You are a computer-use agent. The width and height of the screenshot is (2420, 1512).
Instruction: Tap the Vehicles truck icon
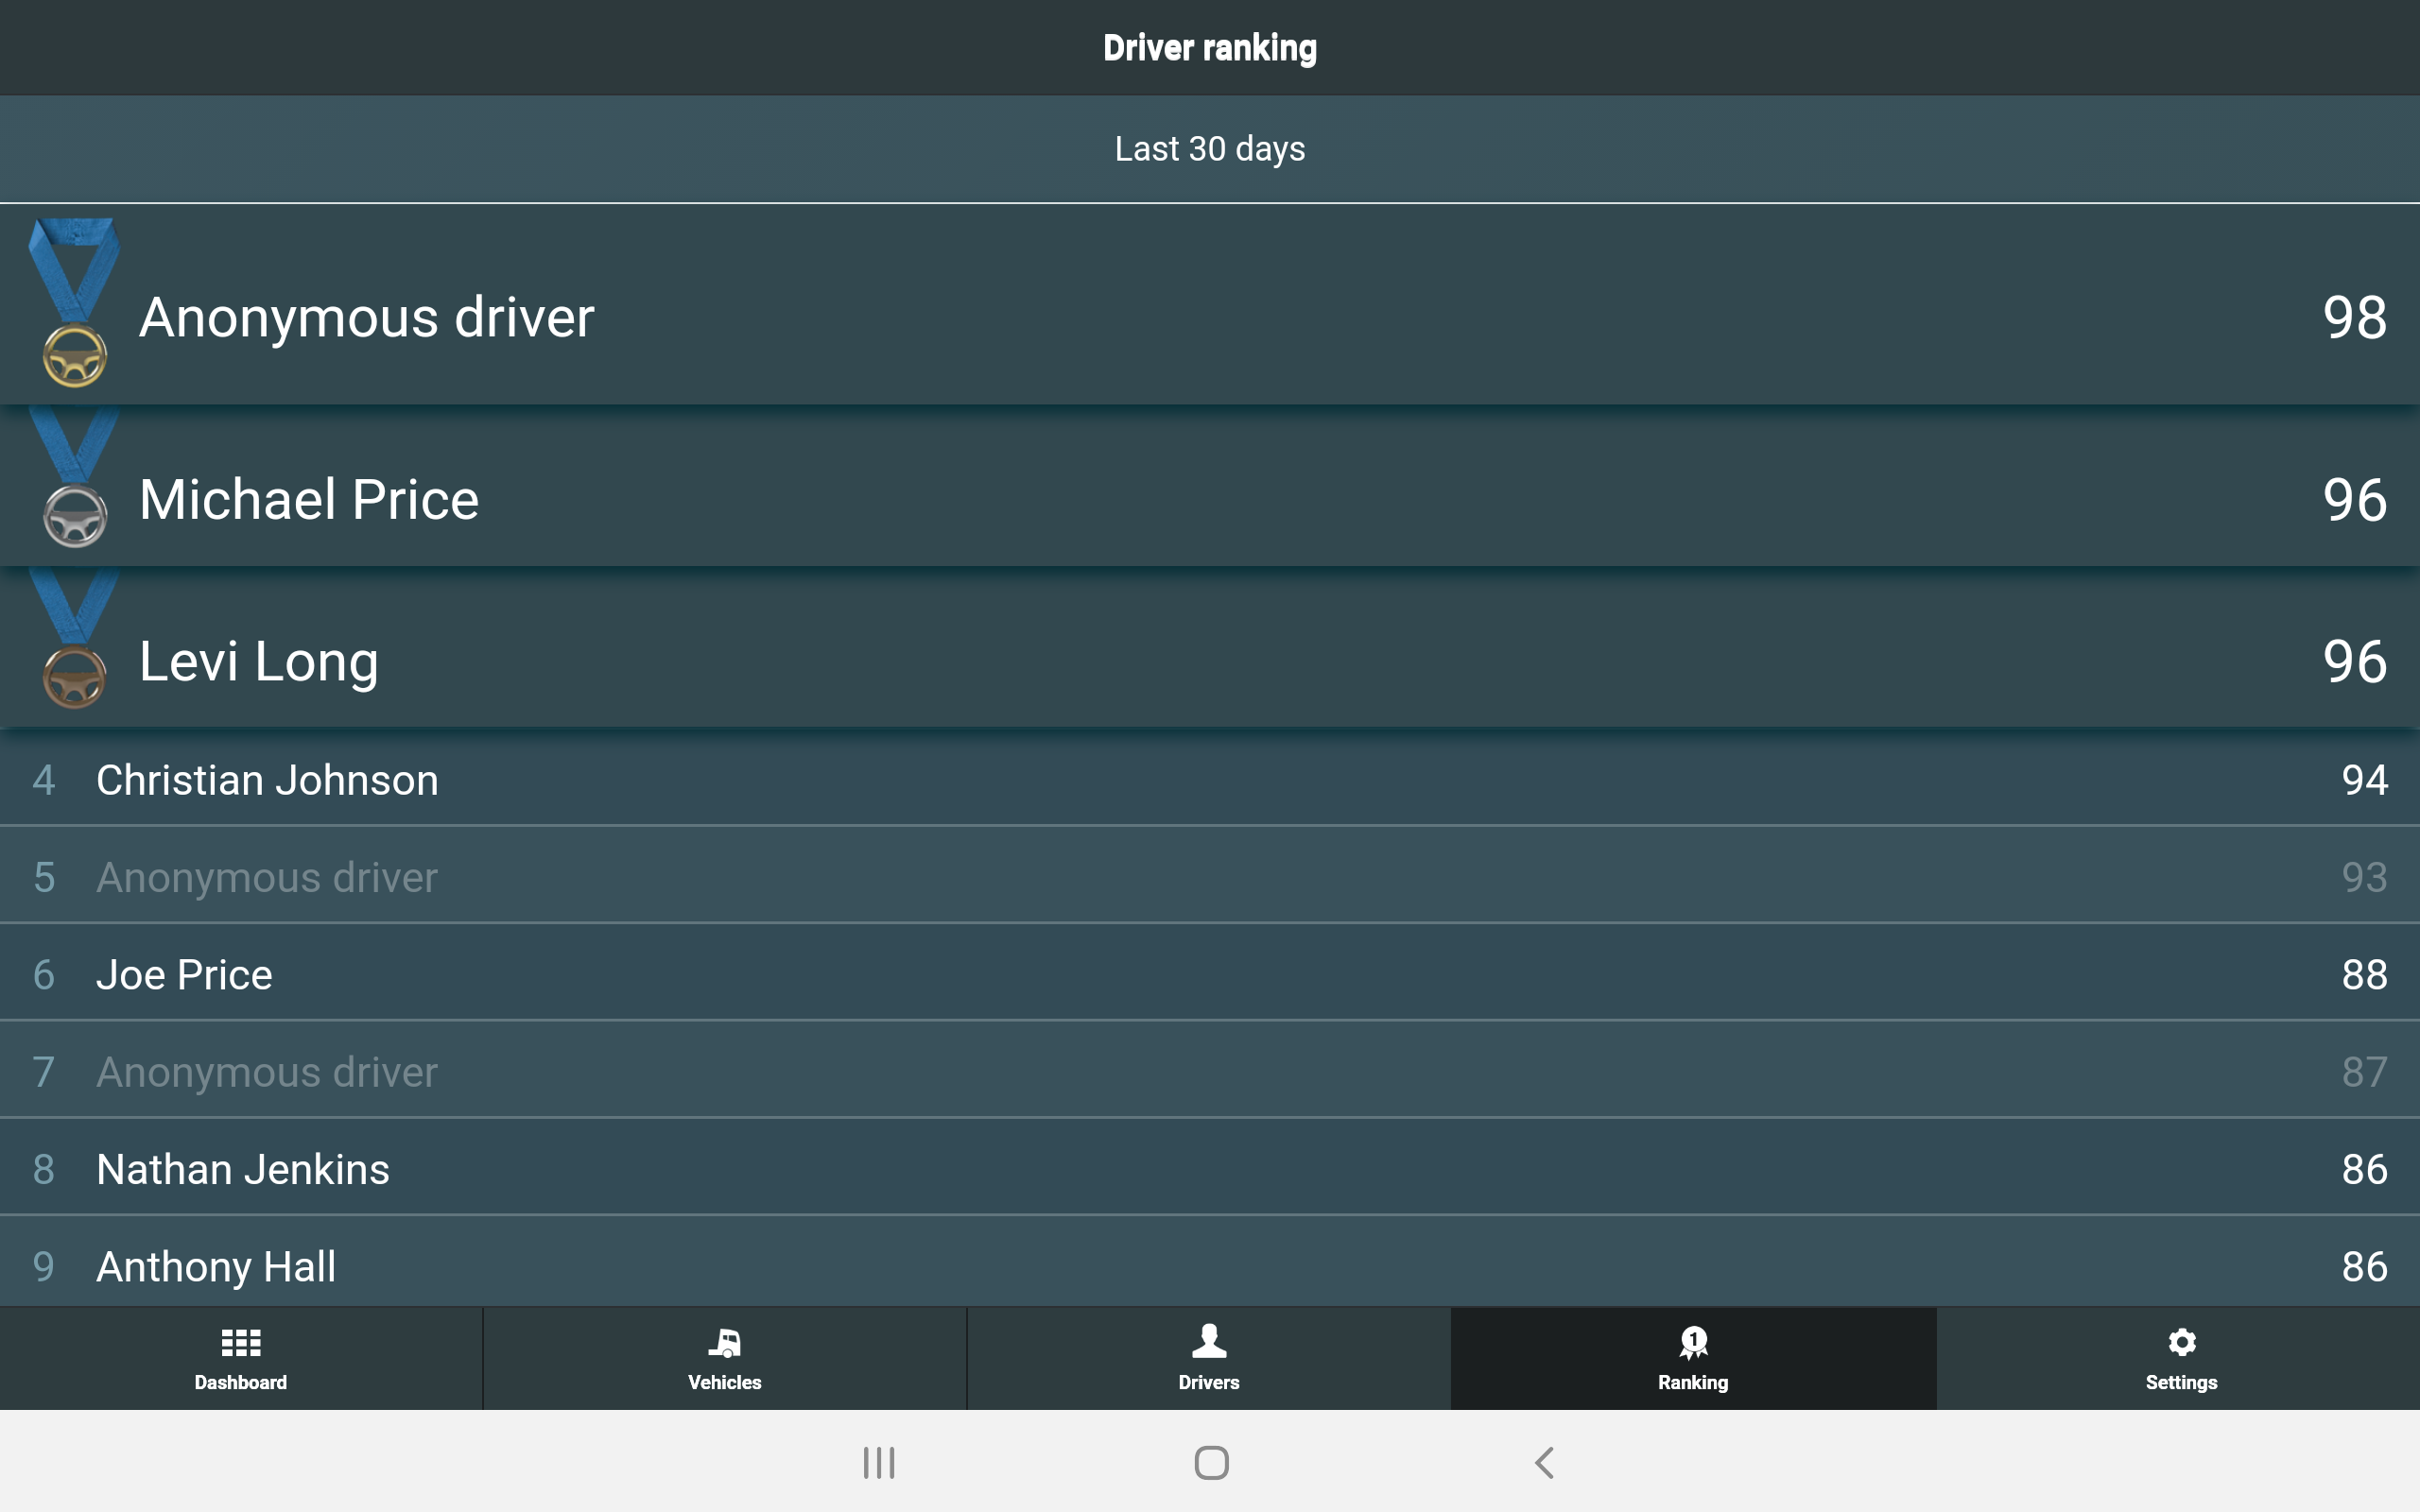click(724, 1342)
